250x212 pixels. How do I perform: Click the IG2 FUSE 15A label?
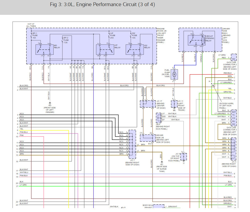point(134,36)
